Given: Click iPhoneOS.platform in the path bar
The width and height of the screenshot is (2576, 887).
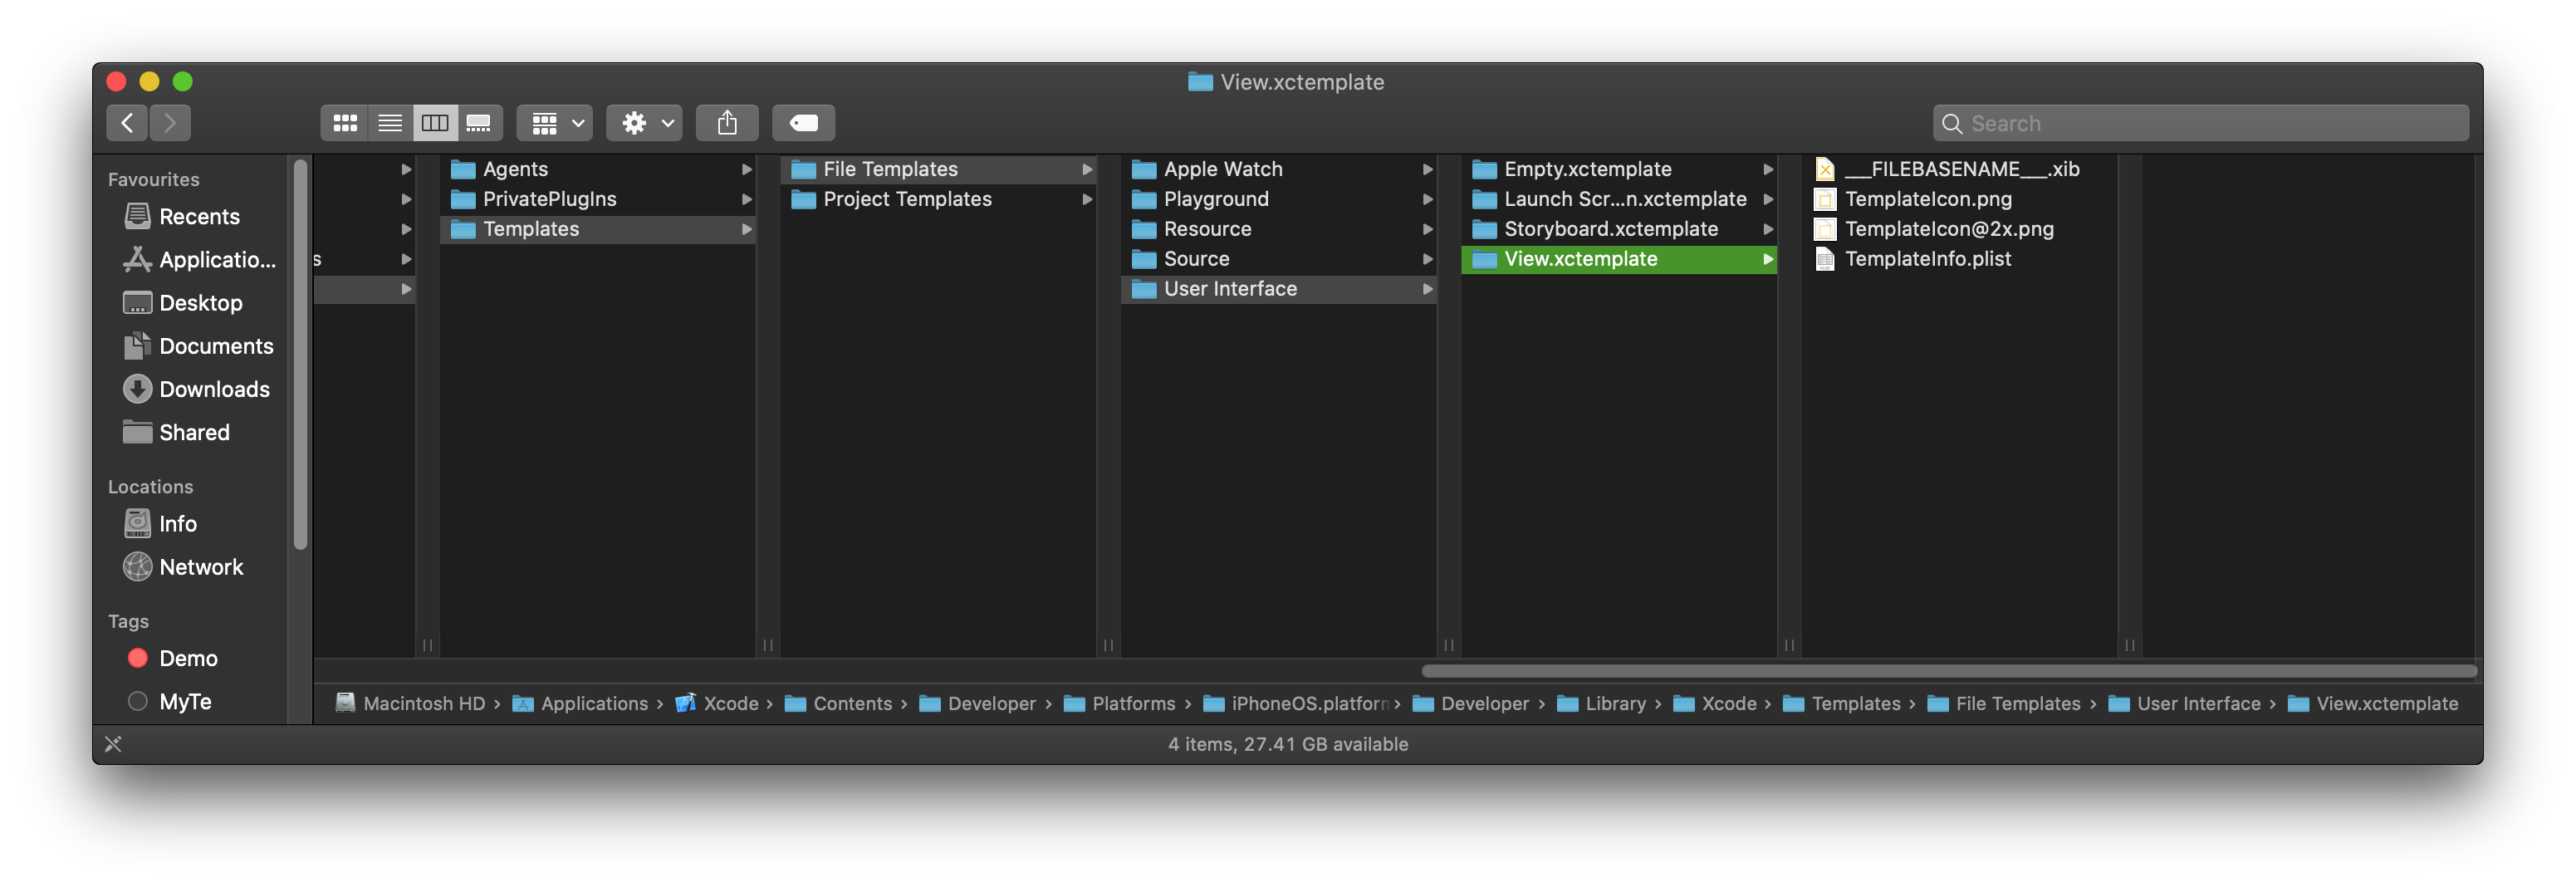Looking at the screenshot, I should pyautogui.click(x=1308, y=703).
